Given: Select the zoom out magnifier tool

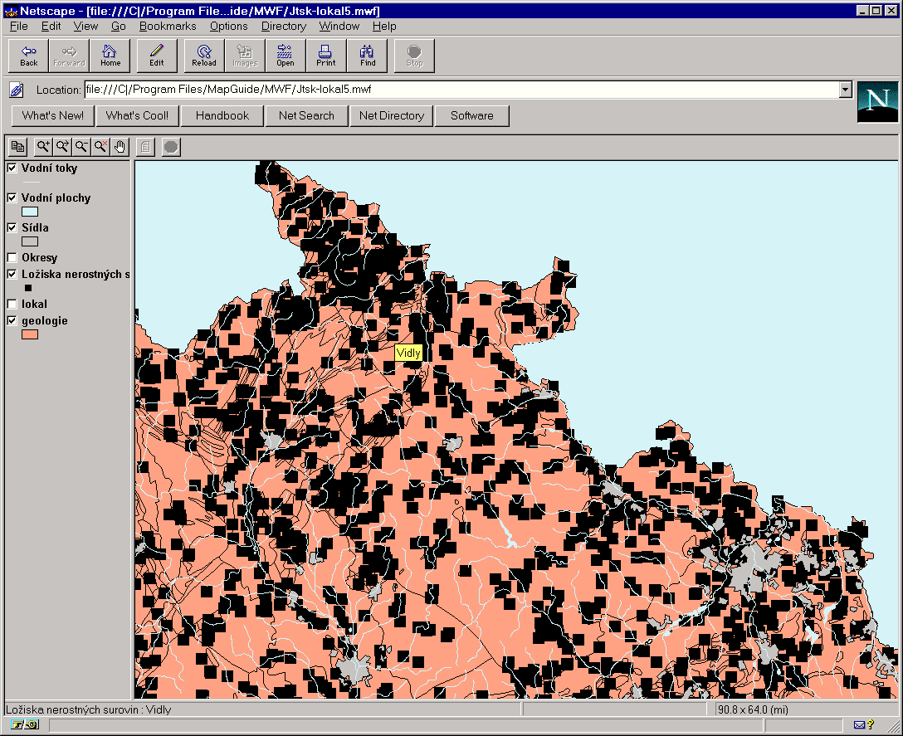Looking at the screenshot, I should coord(81,147).
